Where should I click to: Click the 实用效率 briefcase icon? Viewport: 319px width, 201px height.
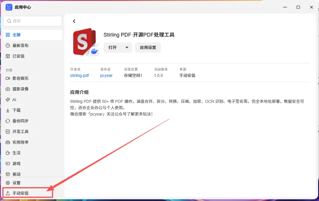[x=8, y=142]
